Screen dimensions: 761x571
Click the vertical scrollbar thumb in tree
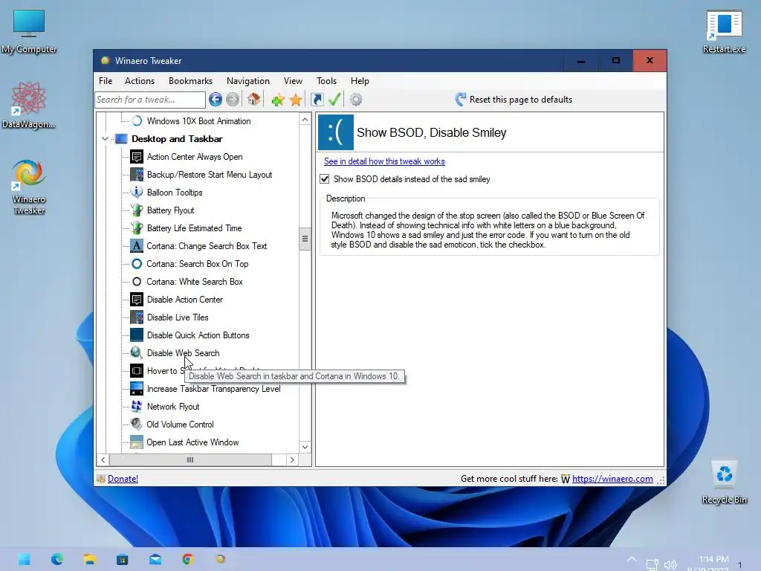point(305,239)
